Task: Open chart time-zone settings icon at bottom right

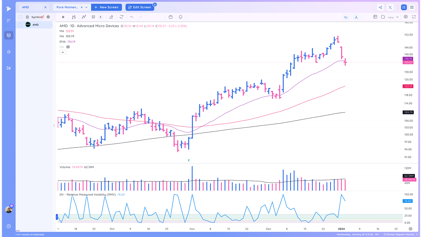Action: pyautogui.click(x=411, y=229)
